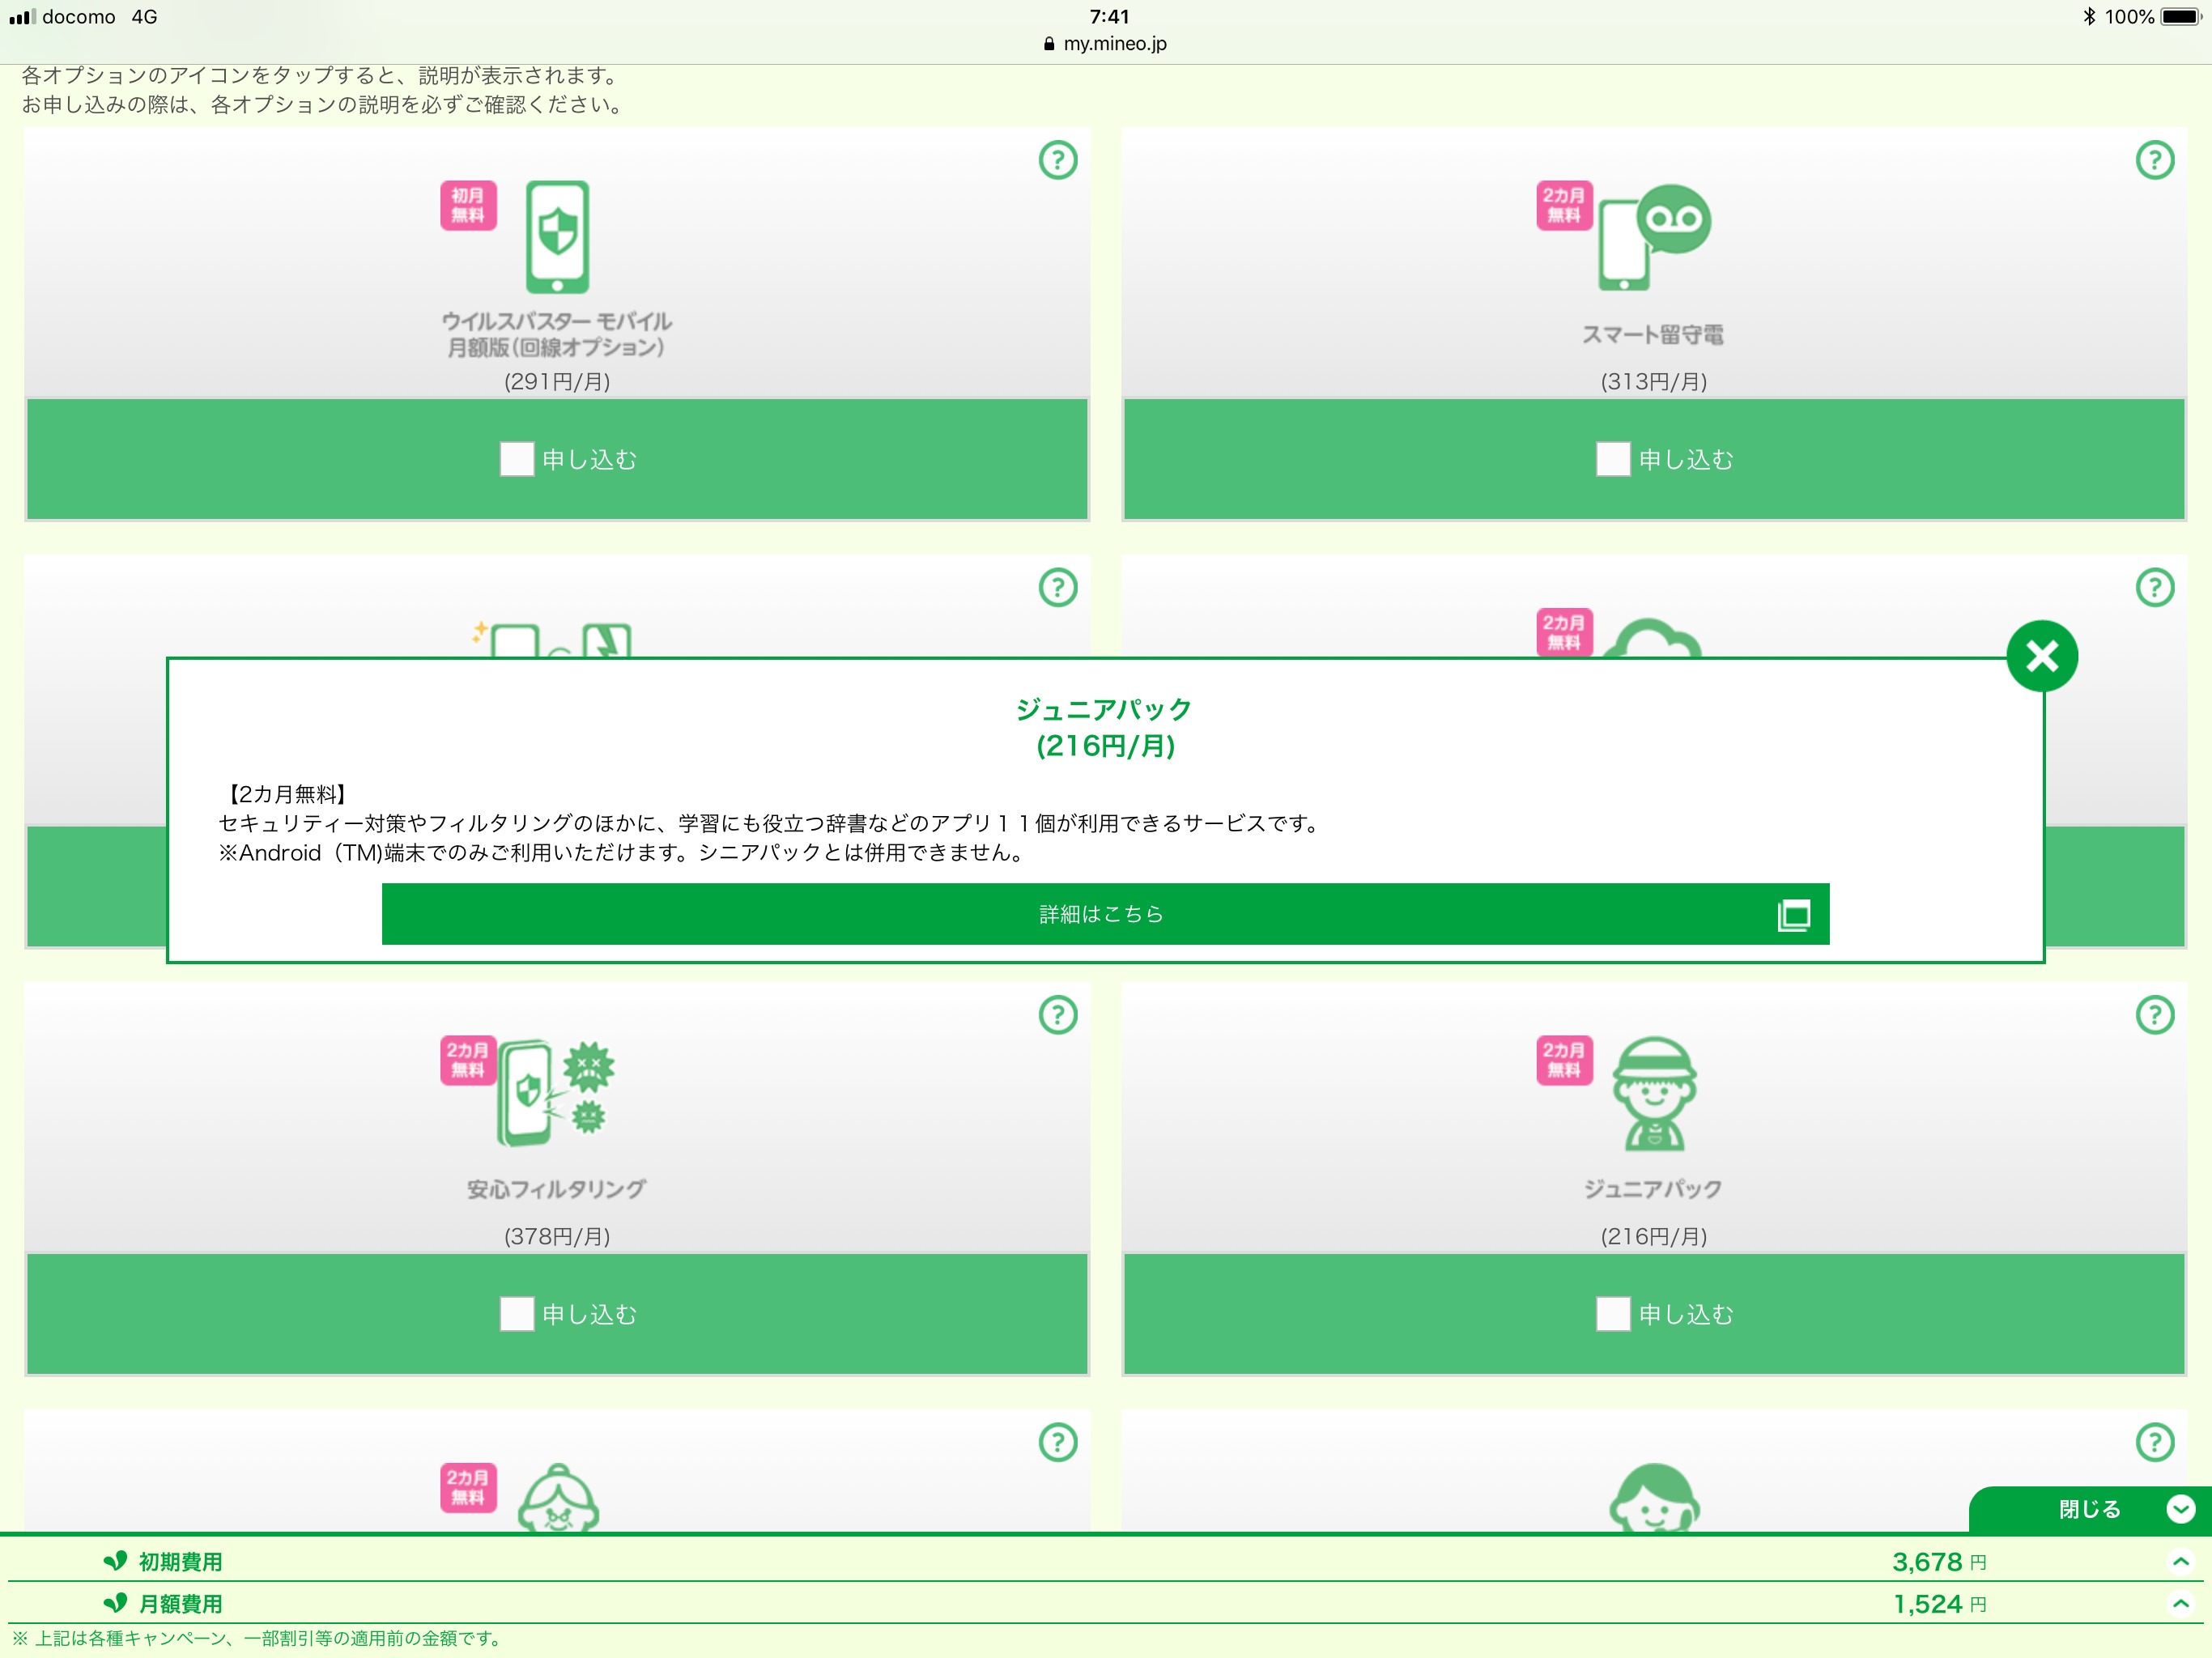Tap the Virus Buster Mobile shield phone icon
Screen dimensions: 2212x1658
(x=557, y=236)
